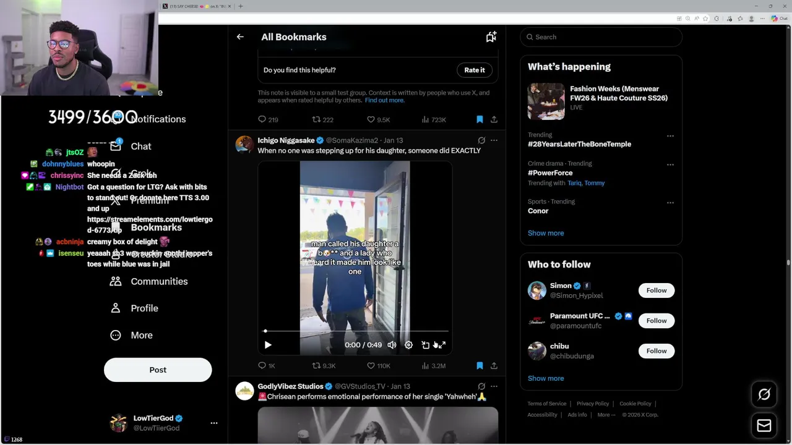Viewport: 792px width, 445px height.
Task: Open more options on Ichigo Niggasake post
Action: pyautogui.click(x=494, y=140)
